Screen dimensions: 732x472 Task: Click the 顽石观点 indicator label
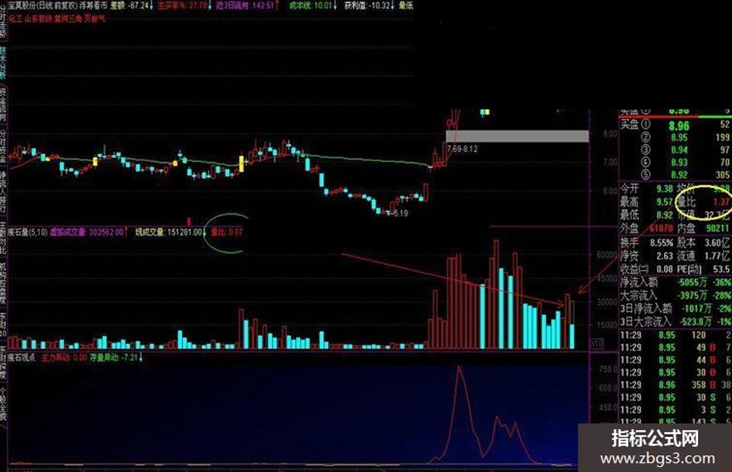pyautogui.click(x=21, y=358)
